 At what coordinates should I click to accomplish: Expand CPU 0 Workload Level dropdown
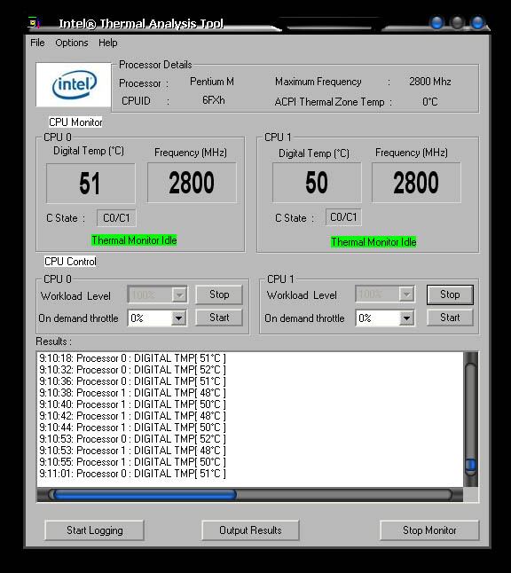[x=179, y=294]
